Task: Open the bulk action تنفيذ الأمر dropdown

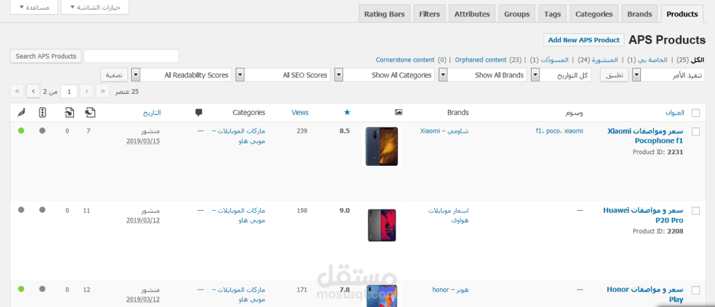Action: click(x=668, y=75)
